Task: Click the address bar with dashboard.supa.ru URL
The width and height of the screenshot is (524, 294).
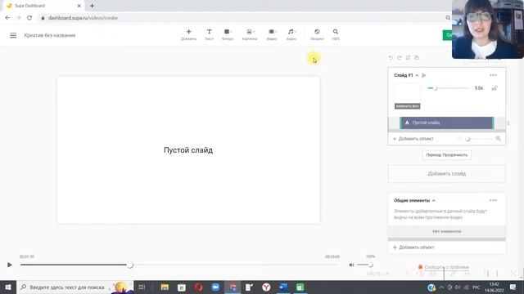Action: 244,18
